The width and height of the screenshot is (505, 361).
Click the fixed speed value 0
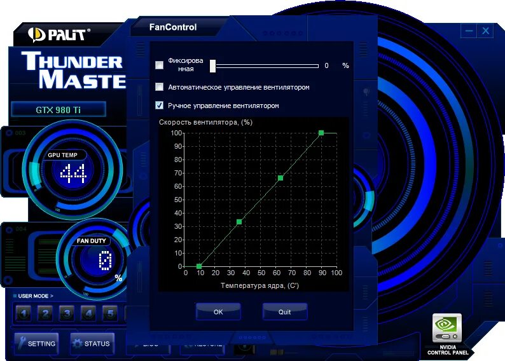click(x=326, y=65)
